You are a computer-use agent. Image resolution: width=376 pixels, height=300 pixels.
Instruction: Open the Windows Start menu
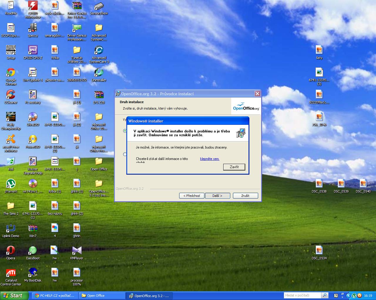point(14,296)
